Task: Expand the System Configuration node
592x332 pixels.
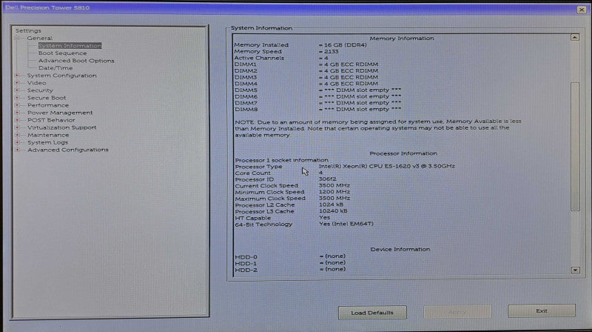Action: (17, 76)
